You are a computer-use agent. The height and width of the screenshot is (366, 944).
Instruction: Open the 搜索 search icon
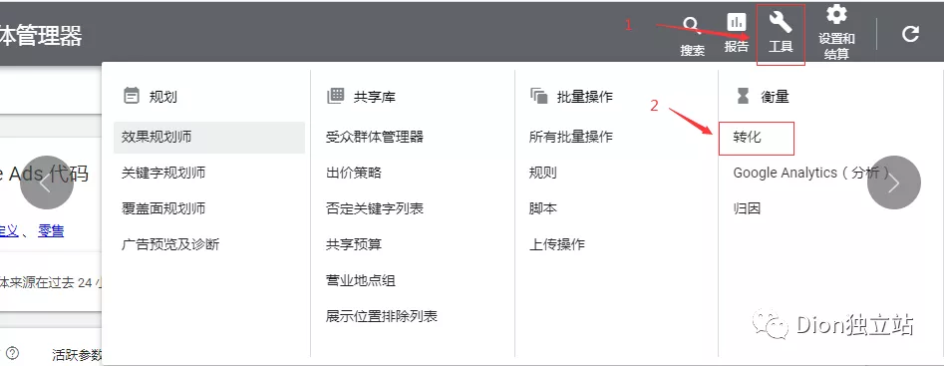(692, 36)
